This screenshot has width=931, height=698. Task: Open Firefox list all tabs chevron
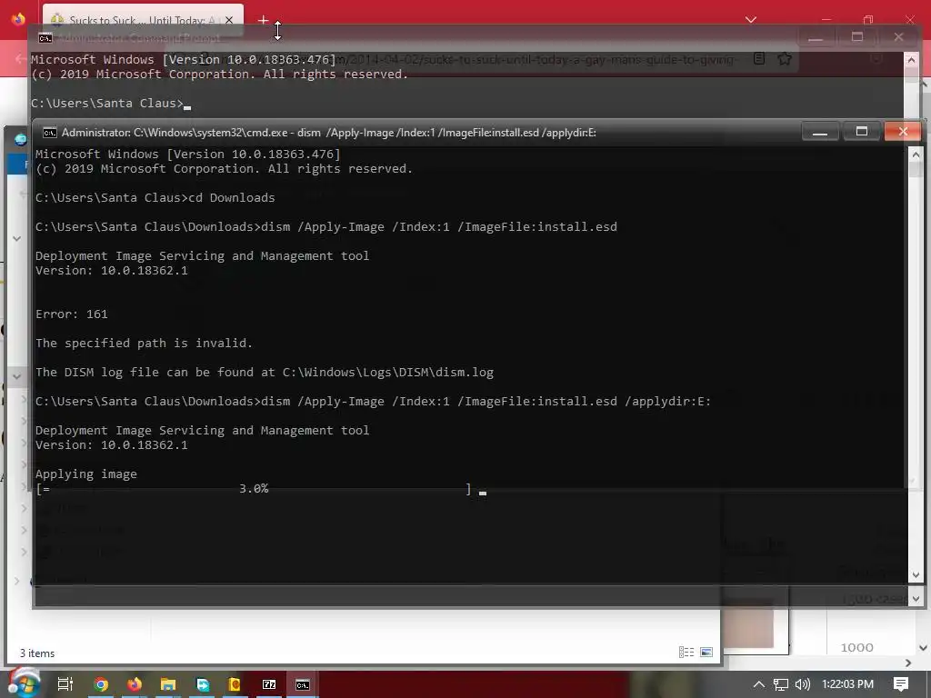pyautogui.click(x=751, y=20)
